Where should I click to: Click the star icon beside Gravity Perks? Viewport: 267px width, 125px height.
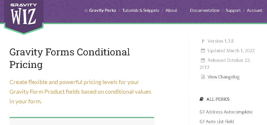[x=86, y=10]
